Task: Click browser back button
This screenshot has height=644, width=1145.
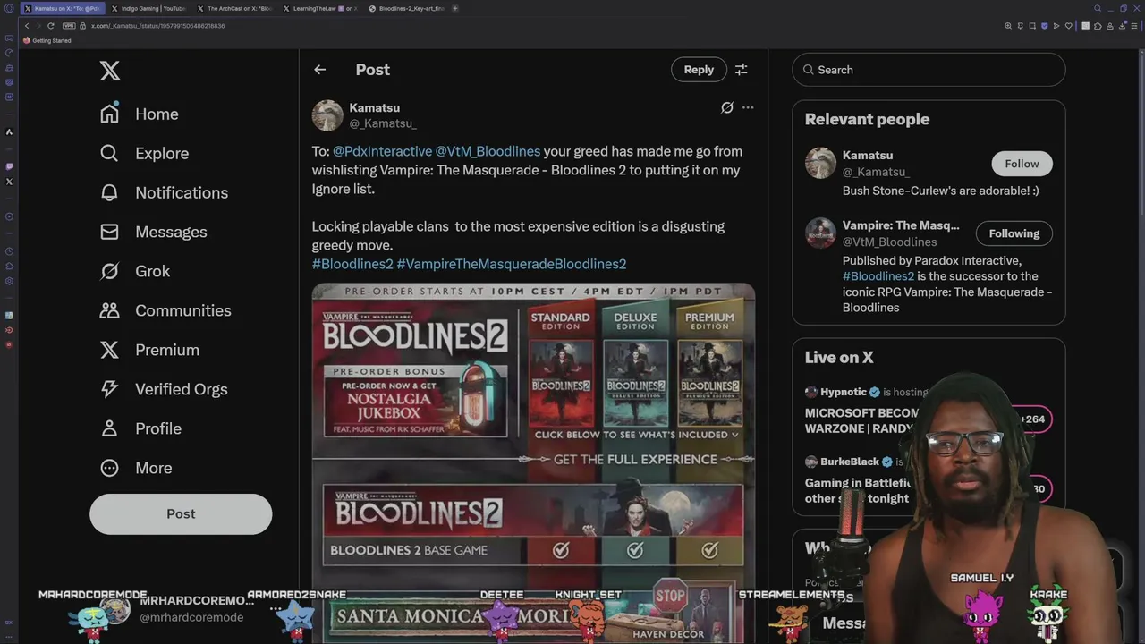Action: pos(27,26)
